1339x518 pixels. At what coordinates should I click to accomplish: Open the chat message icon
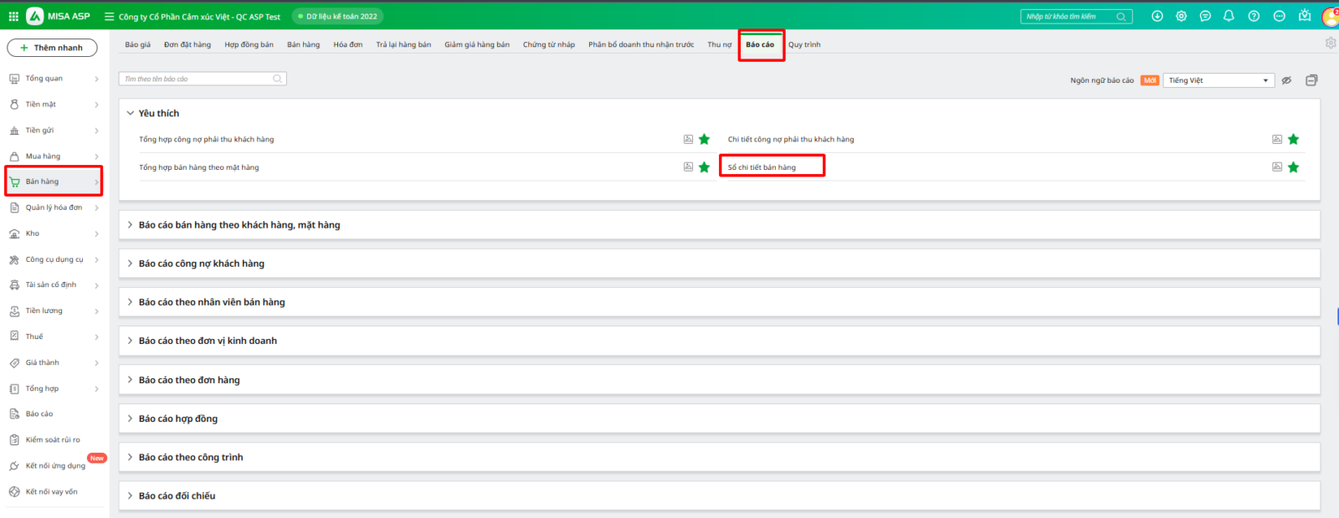click(x=1205, y=16)
